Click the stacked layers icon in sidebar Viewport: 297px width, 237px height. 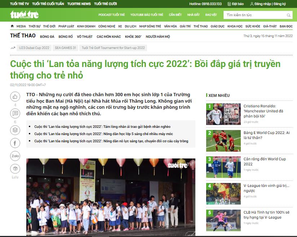[15, 130]
